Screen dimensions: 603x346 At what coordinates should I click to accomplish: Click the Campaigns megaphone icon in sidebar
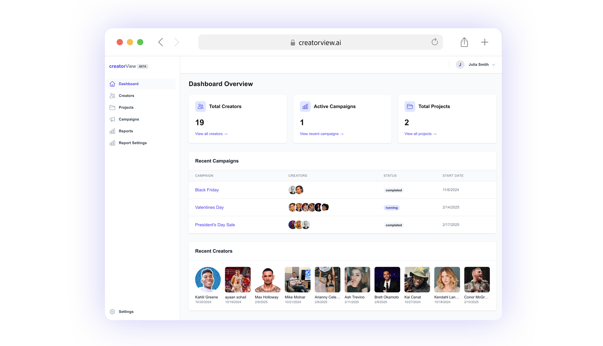(x=112, y=119)
